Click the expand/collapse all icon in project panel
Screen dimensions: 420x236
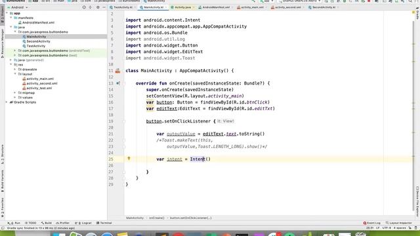(91, 7)
